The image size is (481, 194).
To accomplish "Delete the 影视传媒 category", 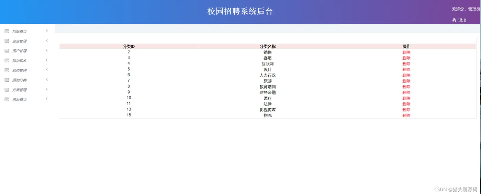I will click(406, 110).
